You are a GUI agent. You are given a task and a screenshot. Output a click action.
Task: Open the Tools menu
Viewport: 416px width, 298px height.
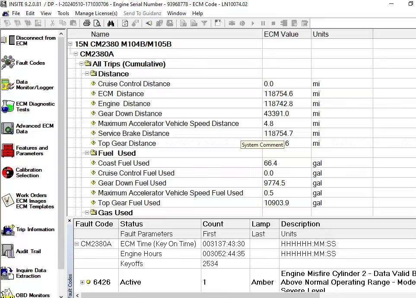coord(63,13)
